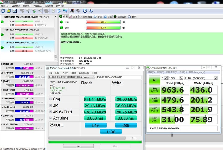Click the green All button in CrystalDiskMark
This screenshot has height=150, width=223.
pyautogui.click(x=155, y=80)
